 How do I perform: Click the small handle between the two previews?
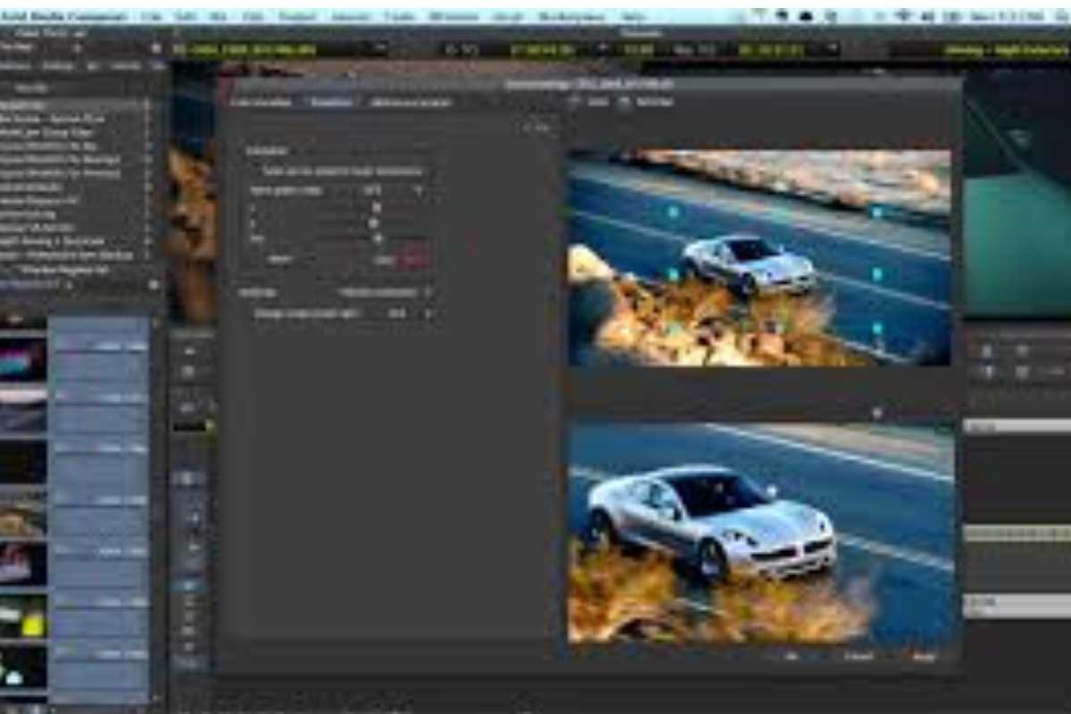click(x=876, y=412)
